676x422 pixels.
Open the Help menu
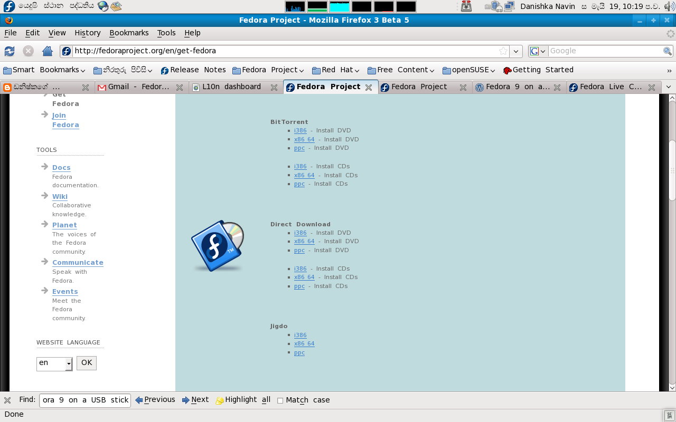tap(192, 33)
